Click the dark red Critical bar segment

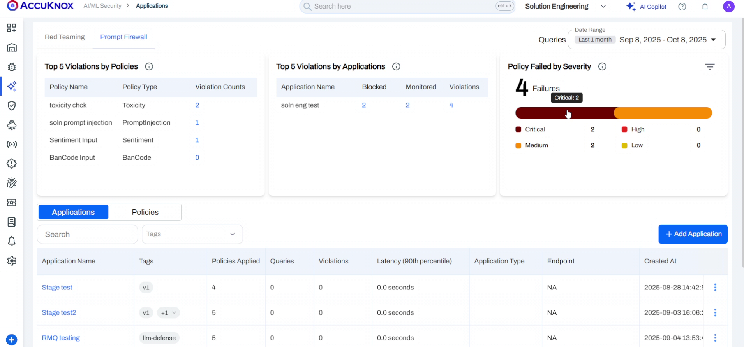[x=564, y=113]
